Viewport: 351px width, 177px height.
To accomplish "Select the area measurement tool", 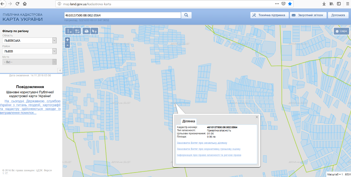I will (x=77, y=31).
